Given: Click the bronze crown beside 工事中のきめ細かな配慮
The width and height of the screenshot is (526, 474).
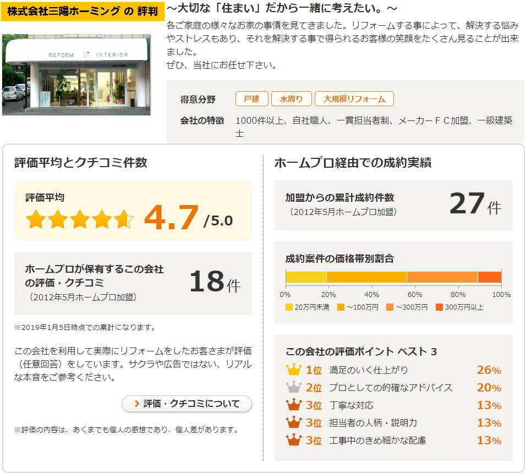Looking at the screenshot, I should (293, 440).
